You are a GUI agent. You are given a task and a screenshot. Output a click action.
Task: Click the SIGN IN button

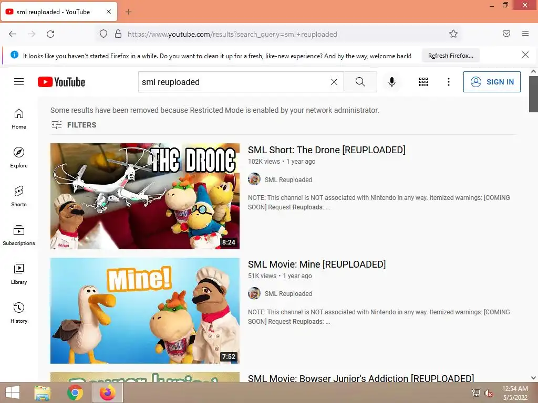(x=492, y=82)
